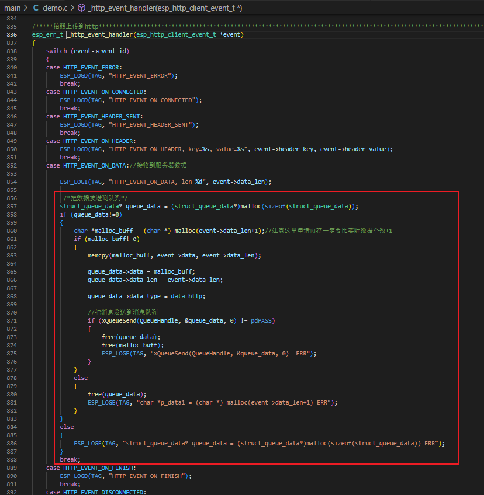The width and height of the screenshot is (484, 495).
Task: Click 'else' keyword on line 878
Action: point(81,378)
